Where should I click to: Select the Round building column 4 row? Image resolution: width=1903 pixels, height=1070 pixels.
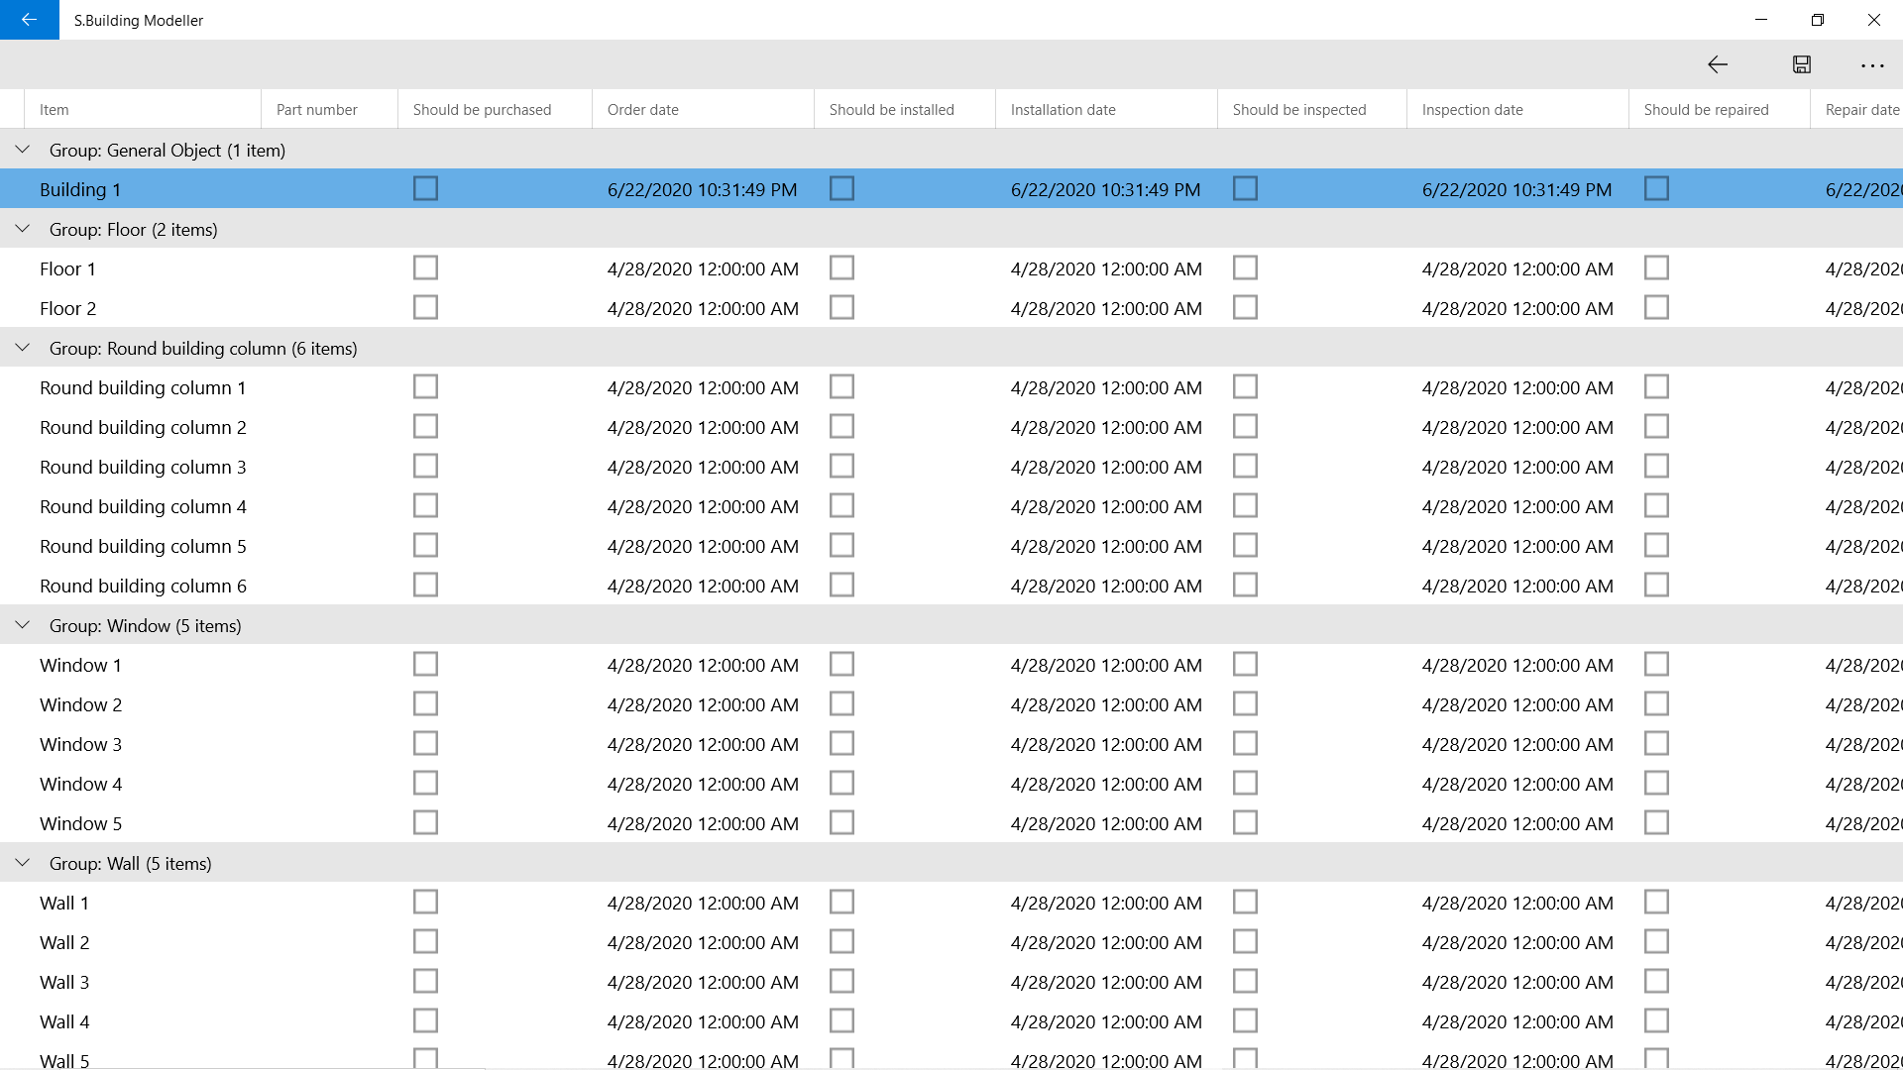143,506
